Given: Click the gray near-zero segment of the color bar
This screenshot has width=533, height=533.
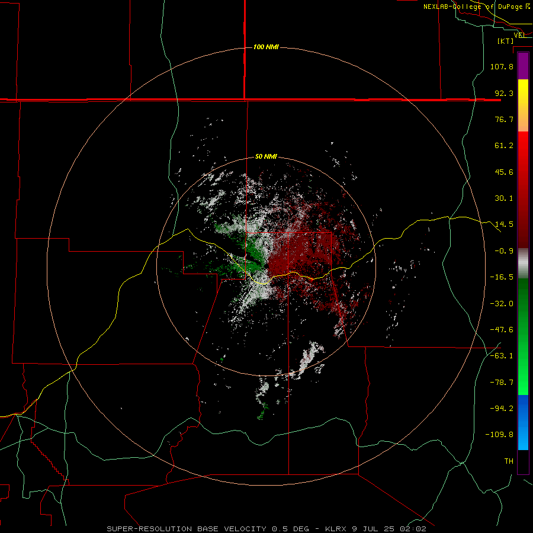Looking at the screenshot, I should tap(523, 263).
